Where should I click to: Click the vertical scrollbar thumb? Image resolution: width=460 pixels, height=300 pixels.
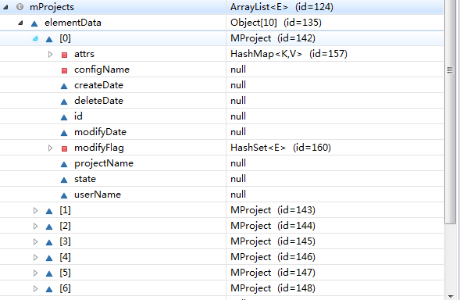coord(450,112)
